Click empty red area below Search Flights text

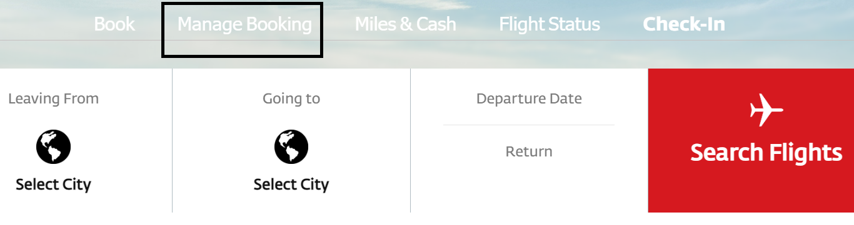coord(751,190)
